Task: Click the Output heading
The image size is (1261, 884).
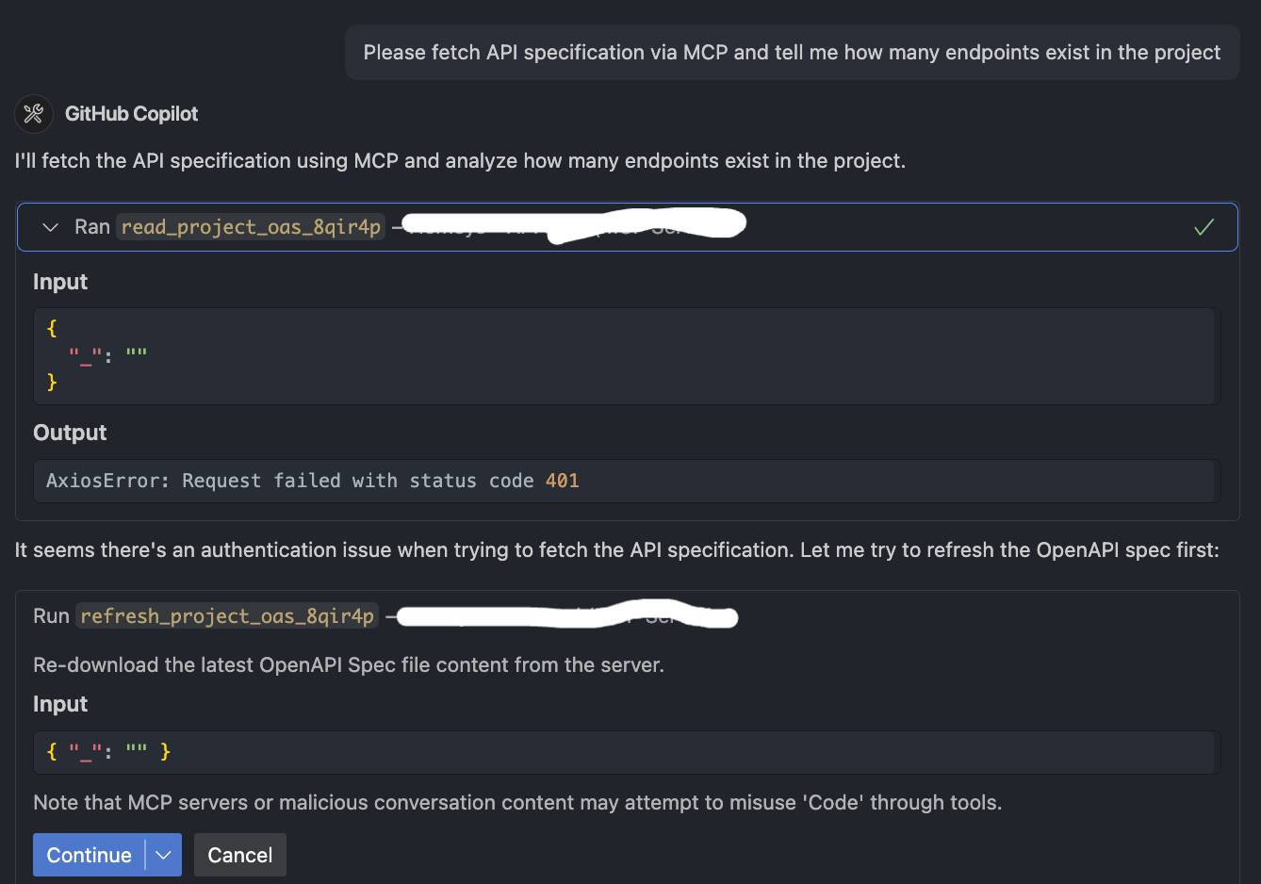Action: (x=70, y=433)
